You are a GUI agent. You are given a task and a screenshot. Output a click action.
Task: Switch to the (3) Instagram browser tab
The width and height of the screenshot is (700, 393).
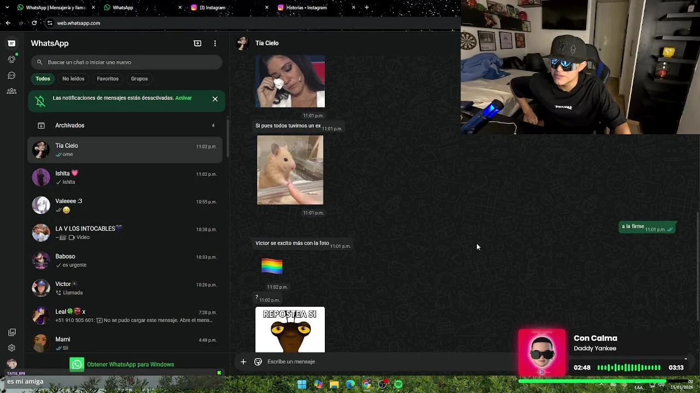(230, 8)
